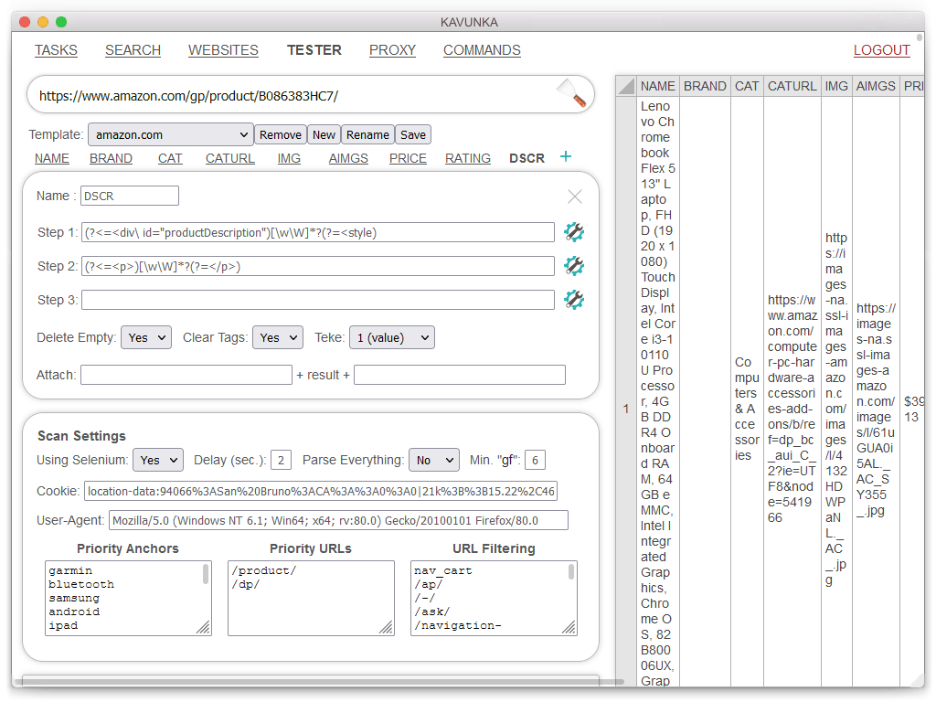Click the Step 2 wrench settings icon
936x702 pixels.
pos(574,266)
